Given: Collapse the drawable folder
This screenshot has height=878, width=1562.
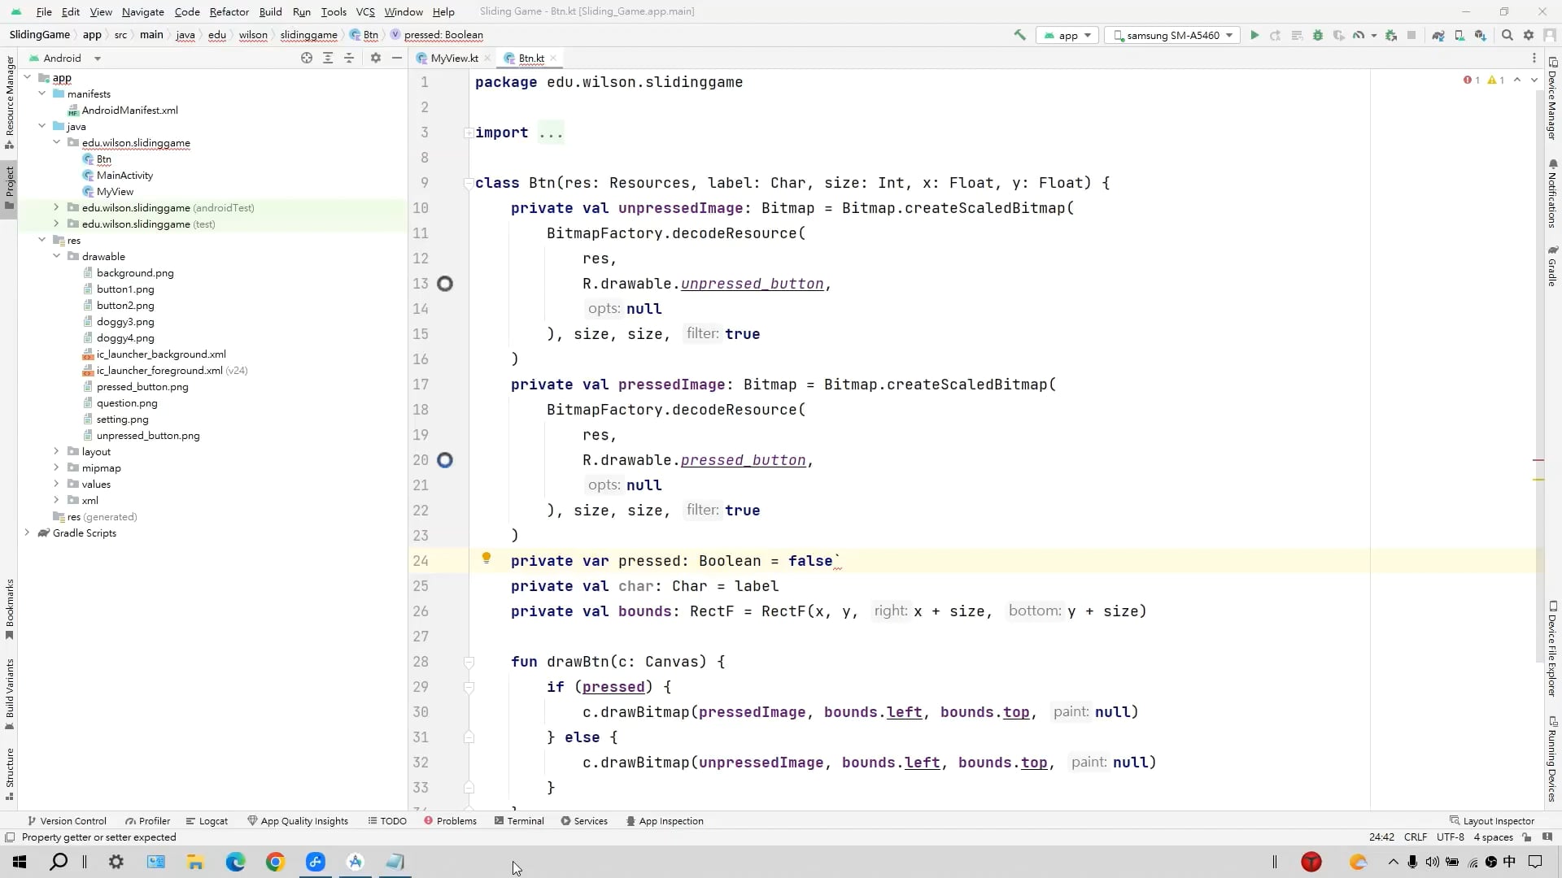Looking at the screenshot, I should [x=56, y=256].
